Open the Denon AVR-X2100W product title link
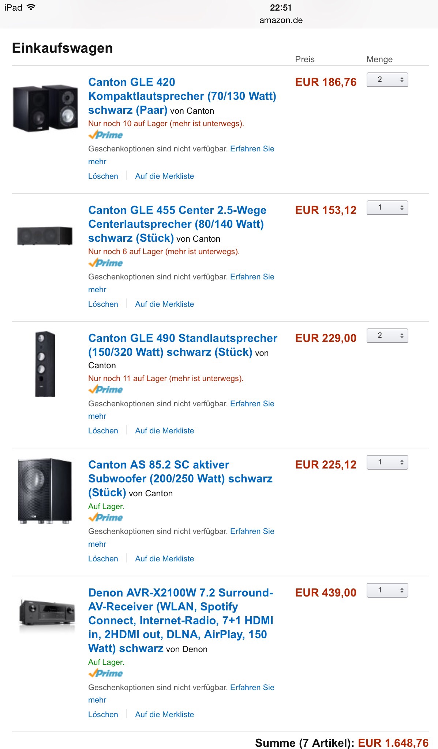The width and height of the screenshot is (438, 749). pos(180,620)
